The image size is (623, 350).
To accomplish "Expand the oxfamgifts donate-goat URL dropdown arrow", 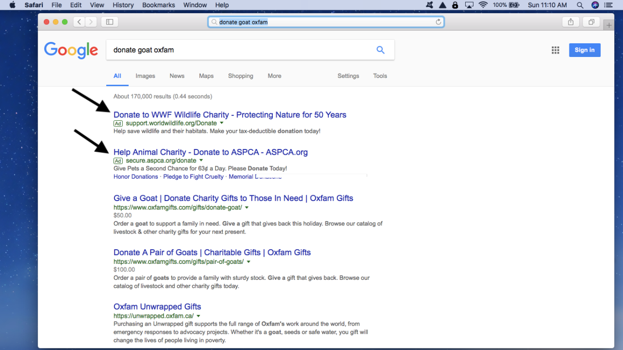I will [x=247, y=207].
